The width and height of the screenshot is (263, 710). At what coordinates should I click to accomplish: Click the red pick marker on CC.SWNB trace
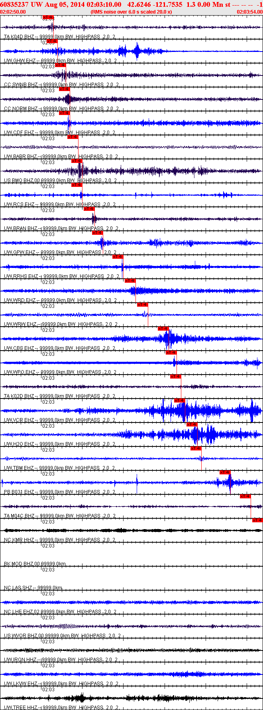(x=61, y=65)
